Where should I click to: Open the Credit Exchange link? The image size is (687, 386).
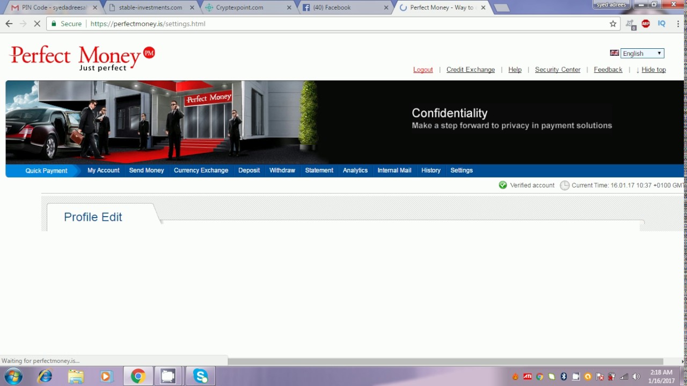[471, 70]
